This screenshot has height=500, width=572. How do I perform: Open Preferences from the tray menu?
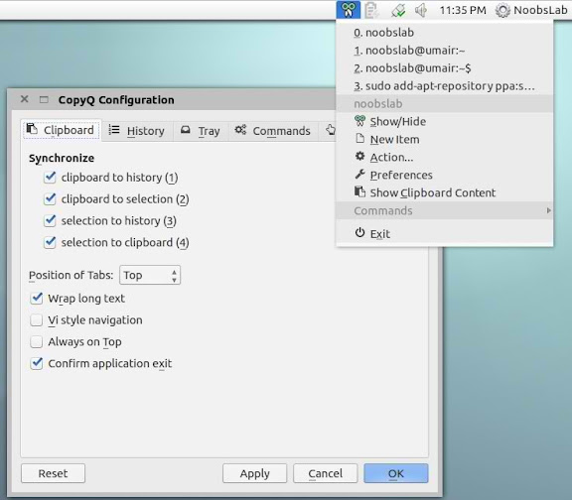(444, 175)
